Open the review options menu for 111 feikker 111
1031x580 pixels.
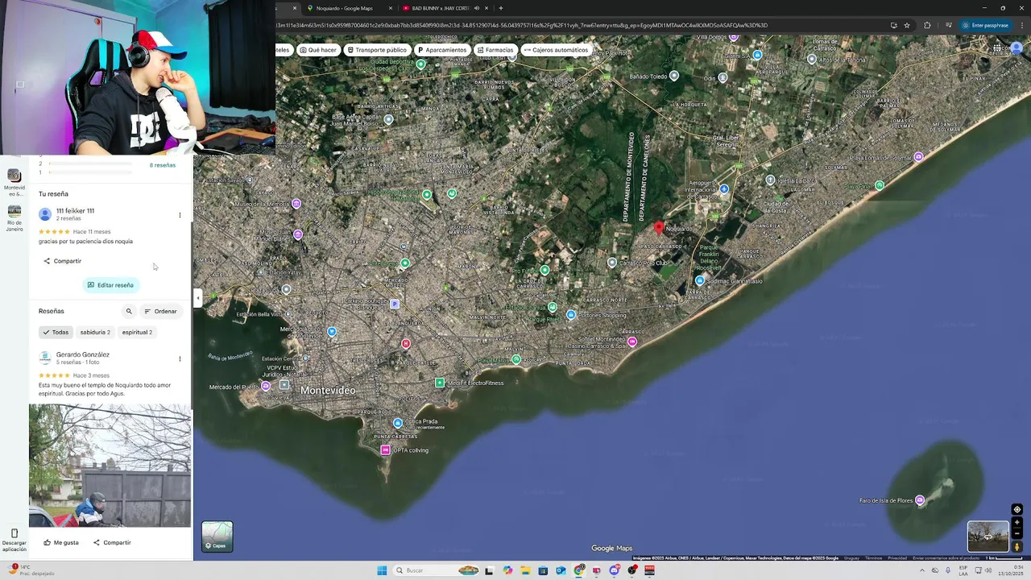pos(180,215)
